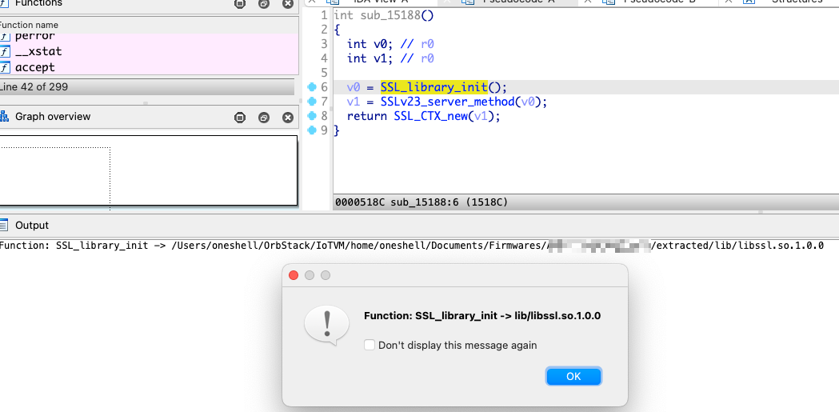Close the Functions panel
Screen dimensions: 839x412
click(x=288, y=4)
